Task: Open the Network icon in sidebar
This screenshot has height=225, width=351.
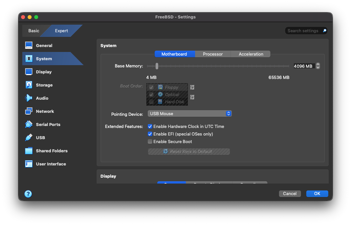Action: 29,111
